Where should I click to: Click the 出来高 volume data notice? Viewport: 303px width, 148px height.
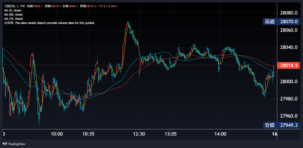click(x=50, y=23)
